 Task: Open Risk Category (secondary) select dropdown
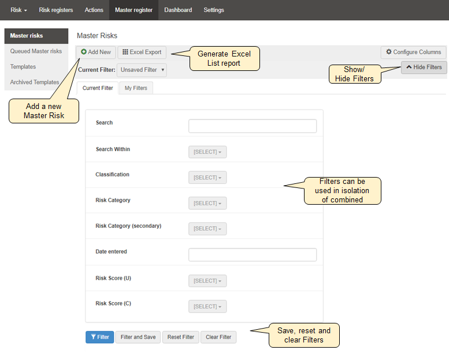[x=207, y=229]
